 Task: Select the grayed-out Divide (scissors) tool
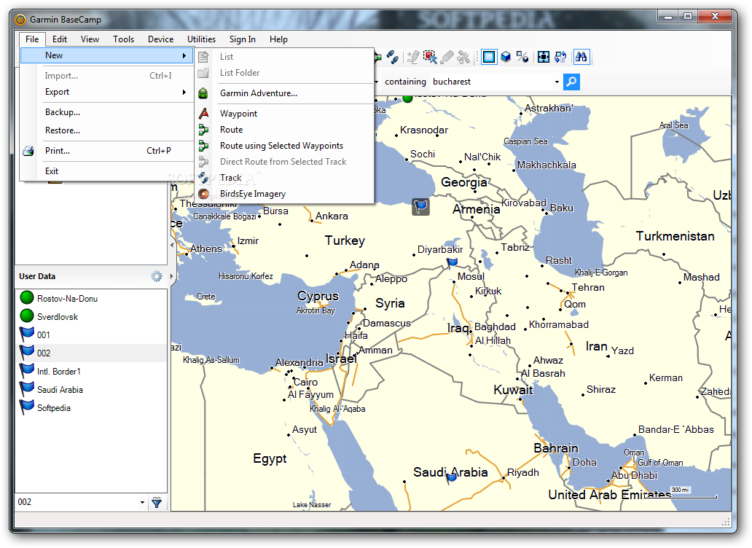pyautogui.click(x=463, y=57)
